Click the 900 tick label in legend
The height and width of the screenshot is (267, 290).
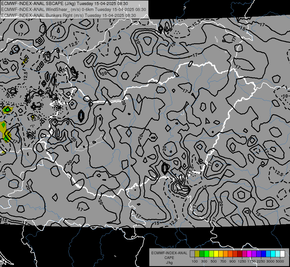[233, 261]
